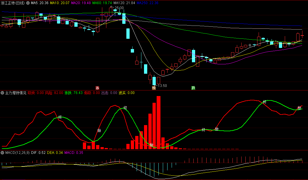Click the 浙江正特(日线) chart title
This screenshot has width=308, height=180.
coord(13,3)
